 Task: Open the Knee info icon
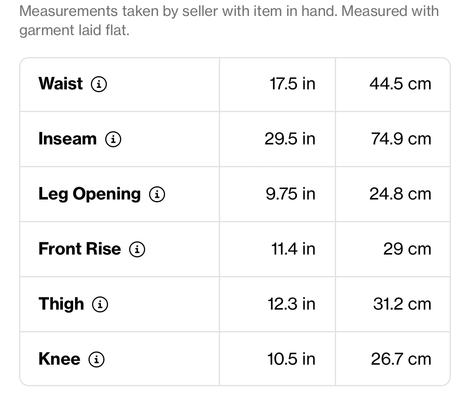96,359
